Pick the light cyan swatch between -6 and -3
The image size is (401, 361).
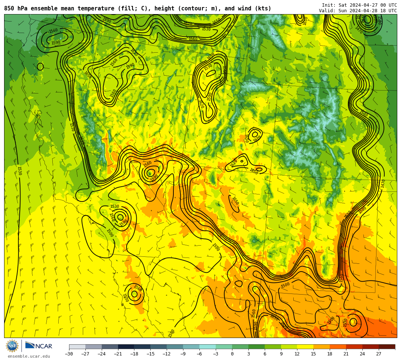tap(208, 347)
